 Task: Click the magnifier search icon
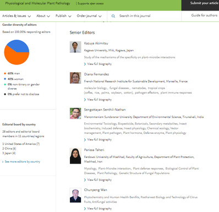[113, 16]
